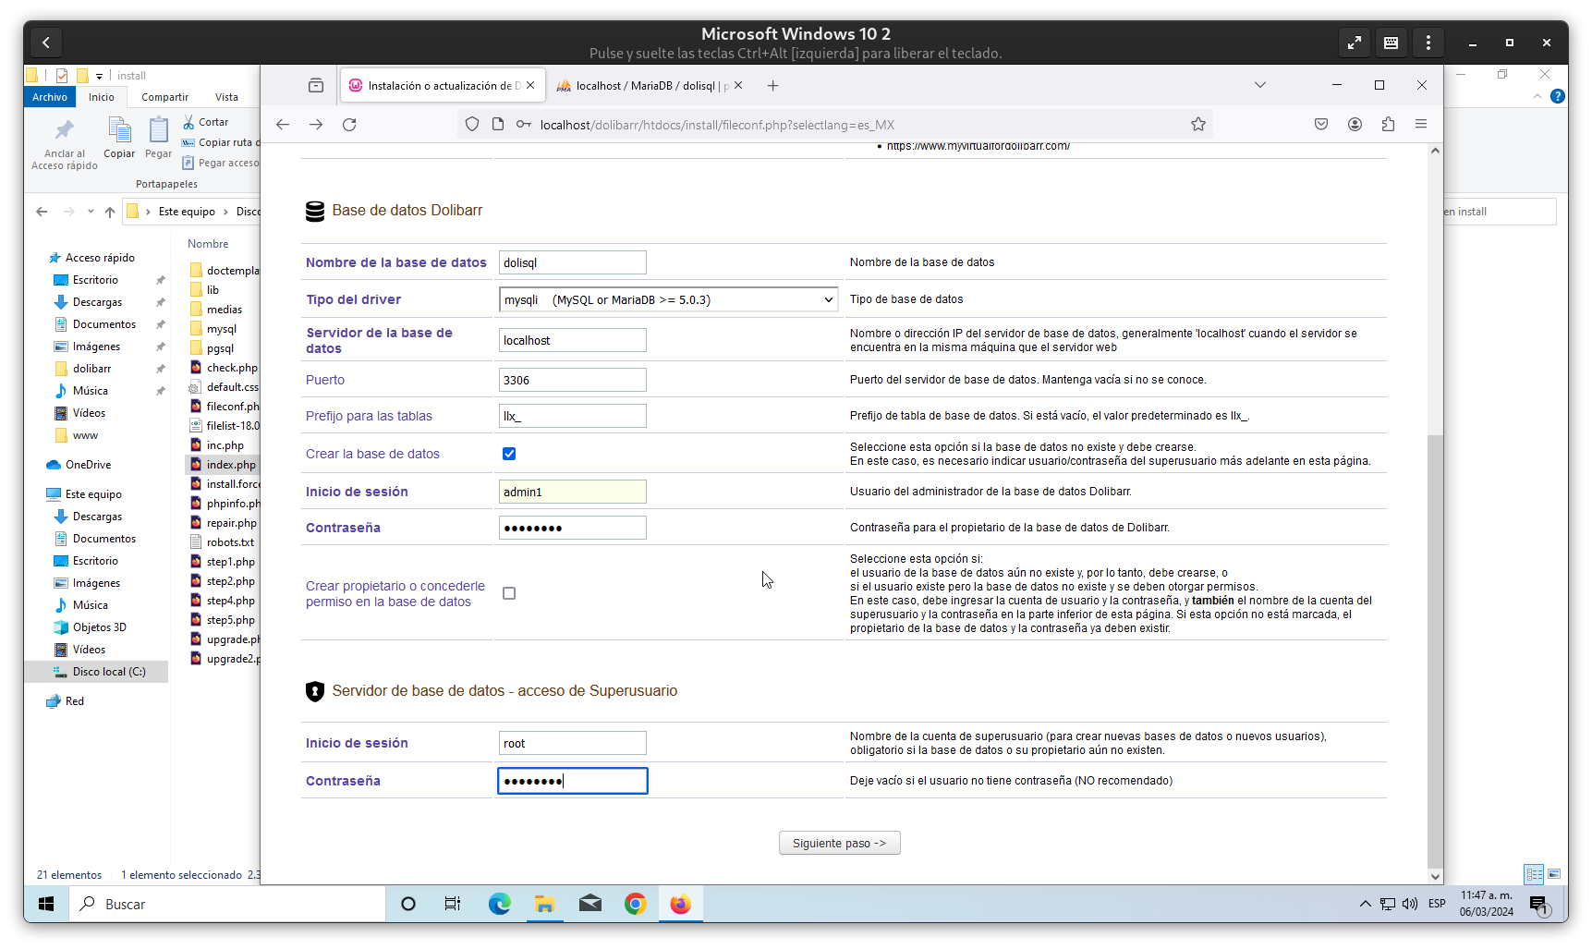The image size is (1592, 949).
Task: Click the Firefox account icon
Action: pyautogui.click(x=1355, y=125)
